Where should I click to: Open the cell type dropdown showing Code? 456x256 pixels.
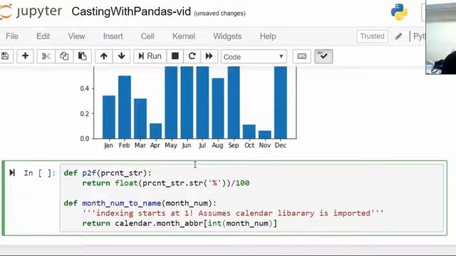[254, 57]
